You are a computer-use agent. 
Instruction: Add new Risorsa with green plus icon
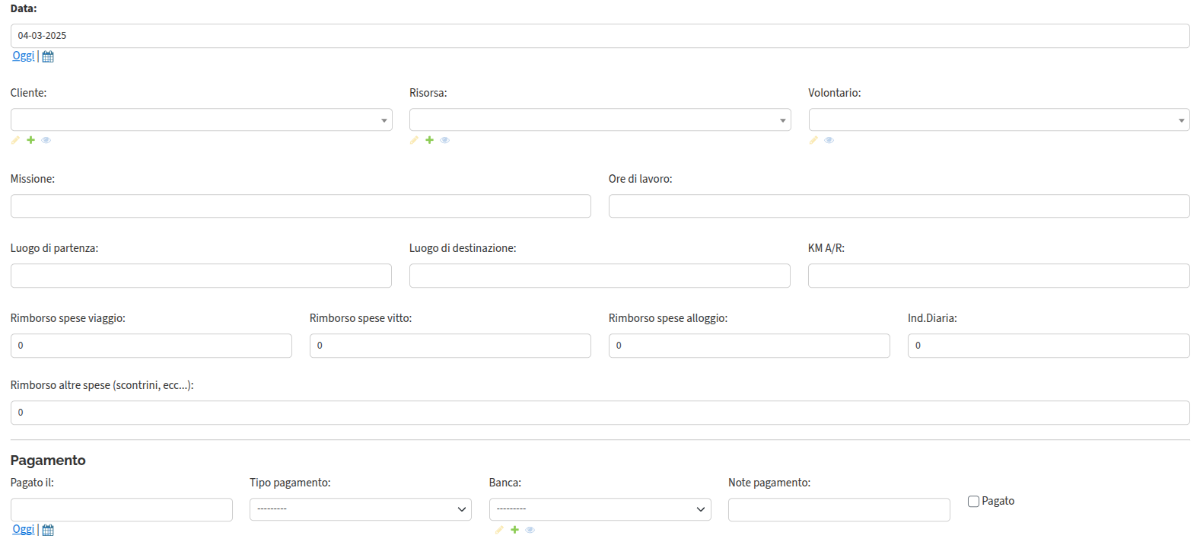point(430,140)
